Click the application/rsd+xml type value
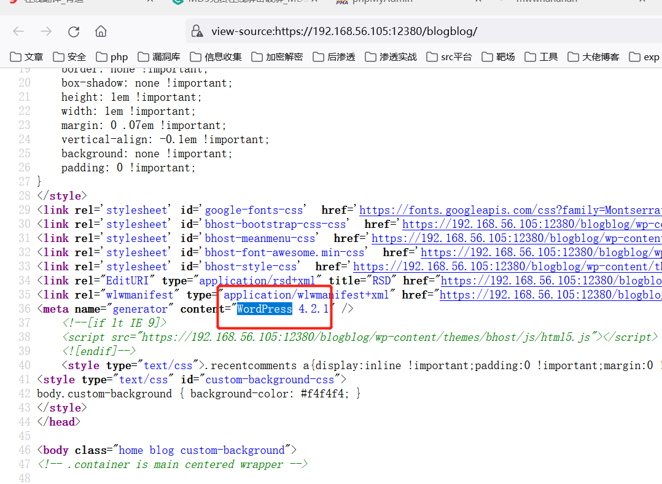Viewport: 662px width, 484px height. [257, 281]
